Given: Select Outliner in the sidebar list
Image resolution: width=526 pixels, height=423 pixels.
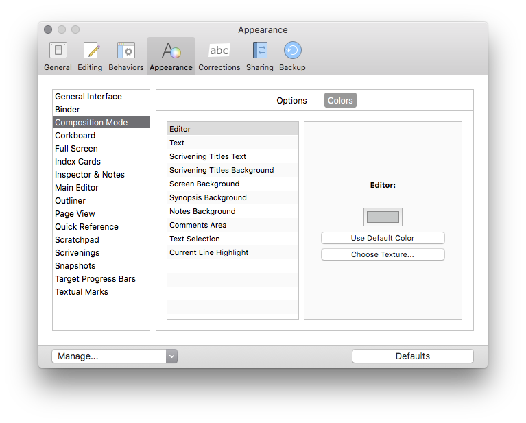Looking at the screenshot, I should tap(101, 201).
